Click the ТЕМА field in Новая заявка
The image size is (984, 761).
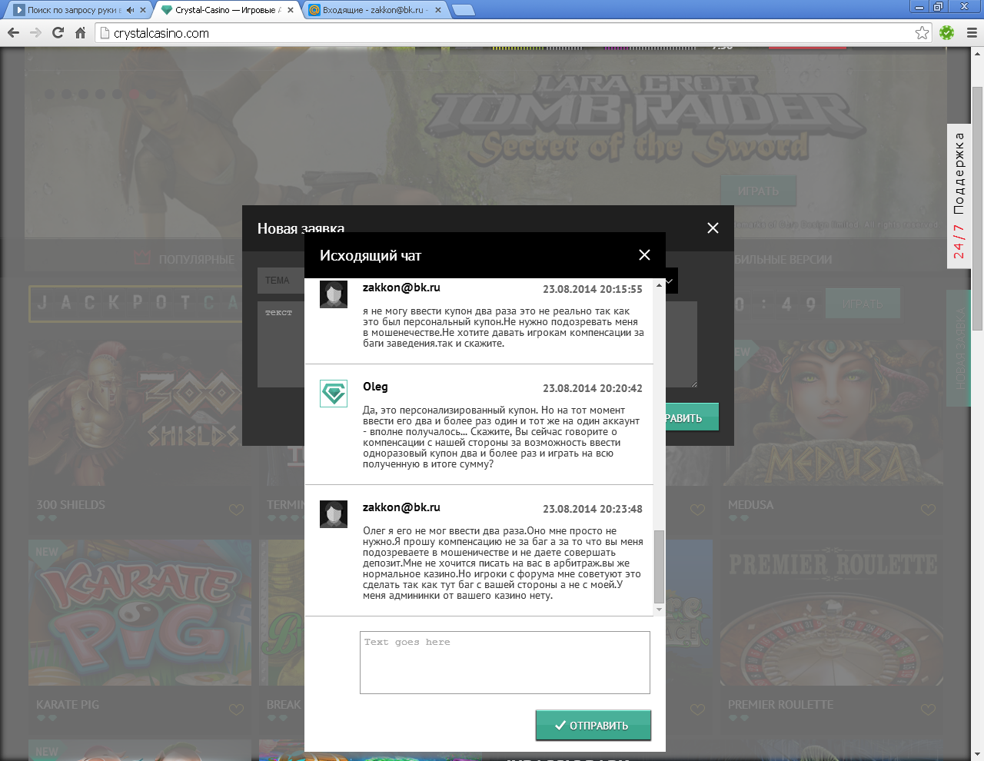point(281,281)
